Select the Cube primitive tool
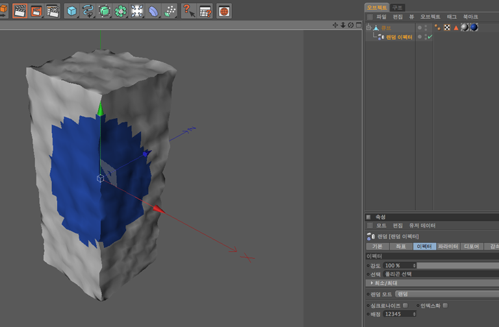This screenshot has width=499, height=327. [71, 11]
